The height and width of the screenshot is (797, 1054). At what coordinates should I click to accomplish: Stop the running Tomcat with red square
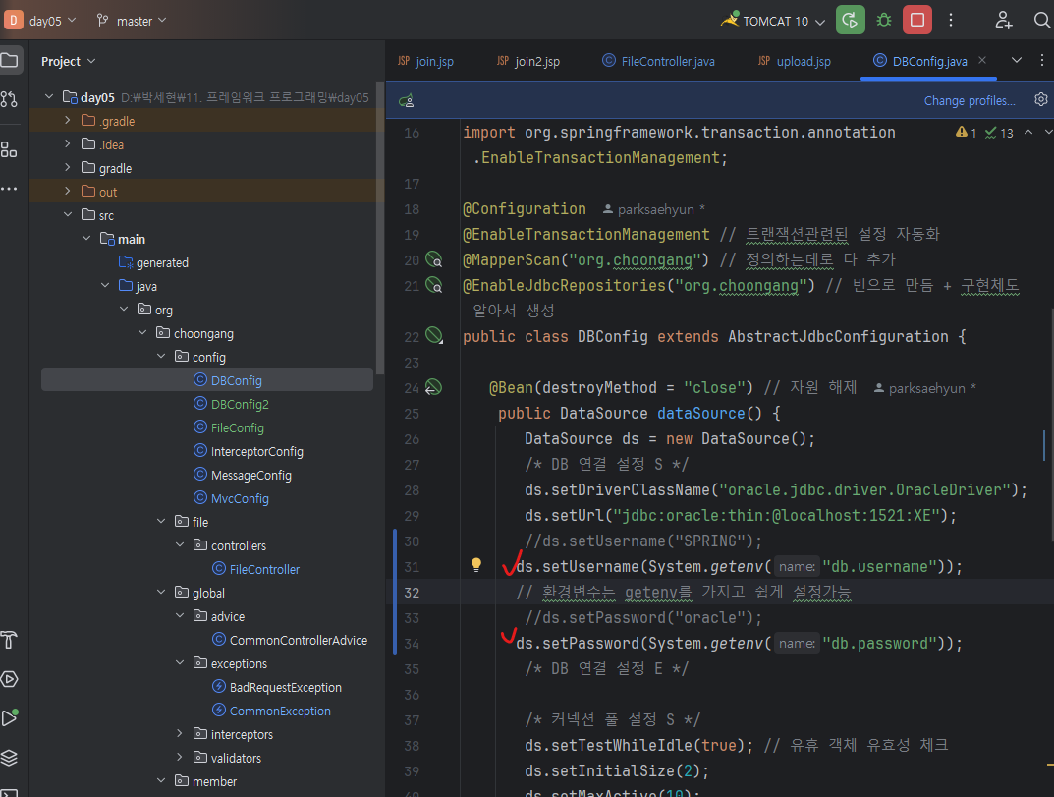tap(917, 20)
